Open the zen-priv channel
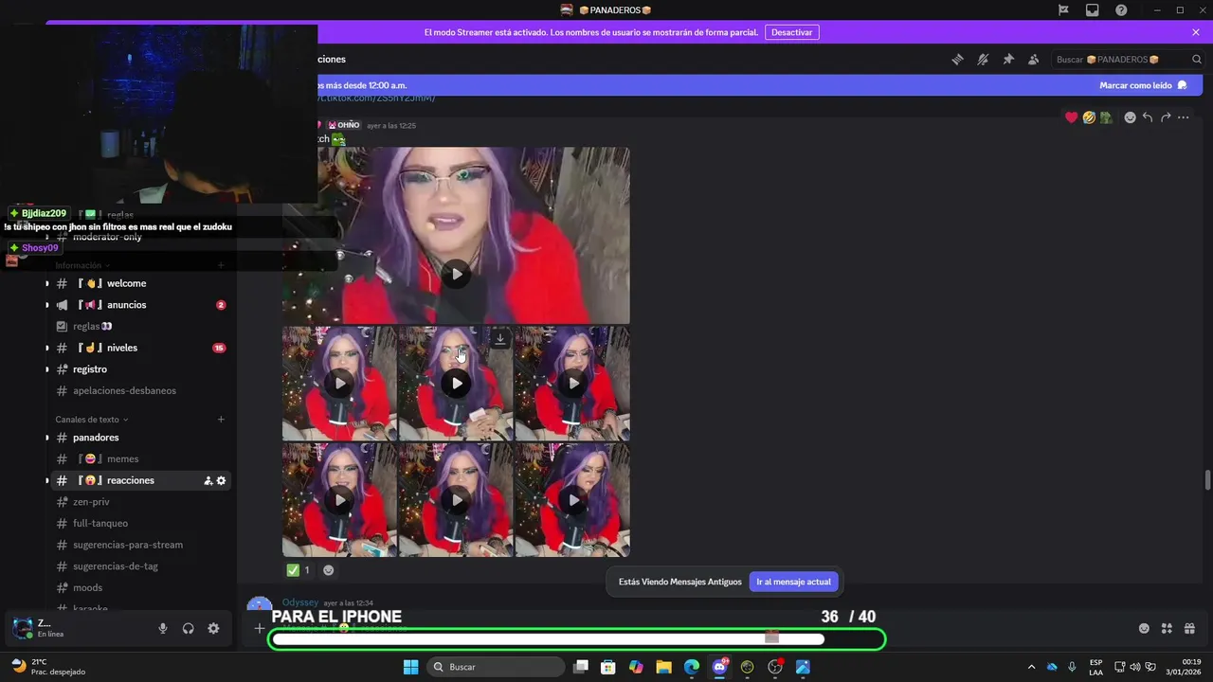Viewport: 1213px width, 682px height. (x=139, y=502)
